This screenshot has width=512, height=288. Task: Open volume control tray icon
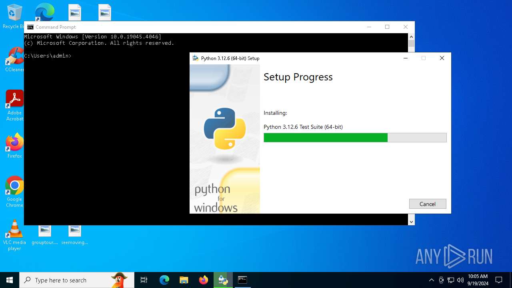(x=460, y=280)
